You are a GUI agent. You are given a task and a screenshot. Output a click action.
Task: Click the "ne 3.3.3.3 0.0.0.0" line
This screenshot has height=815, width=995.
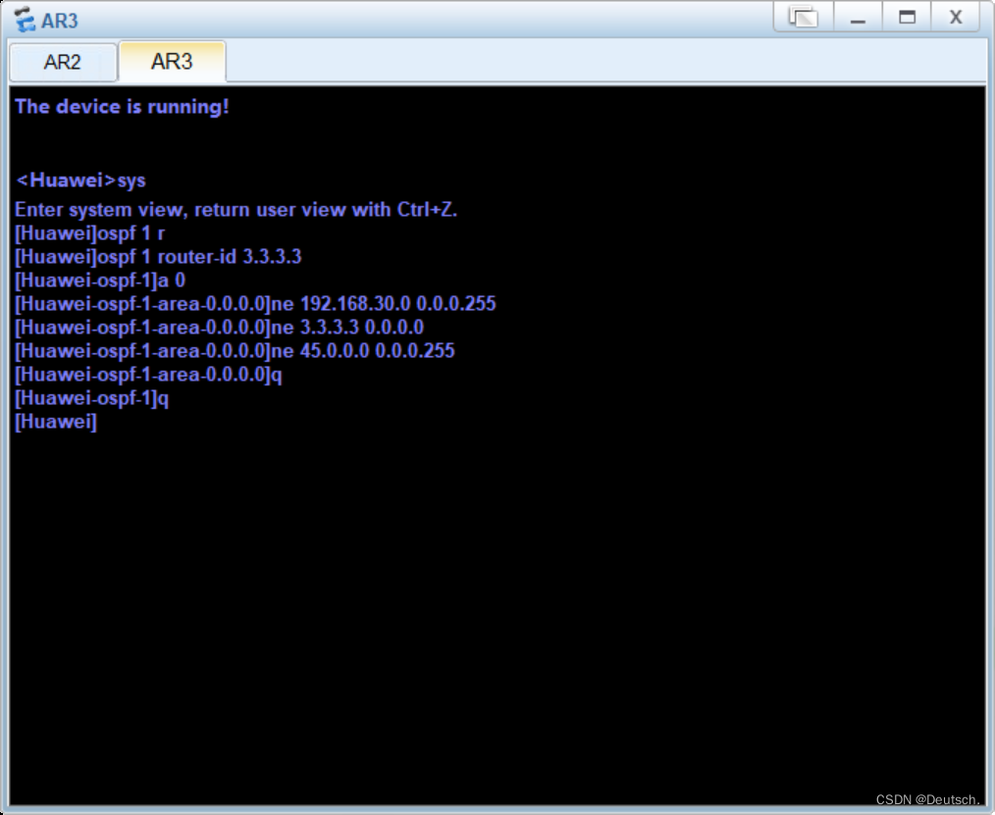219,328
